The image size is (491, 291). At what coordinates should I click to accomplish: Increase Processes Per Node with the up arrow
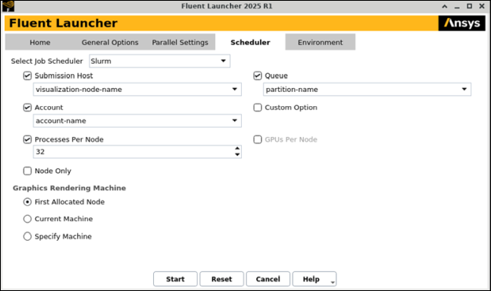(237, 149)
